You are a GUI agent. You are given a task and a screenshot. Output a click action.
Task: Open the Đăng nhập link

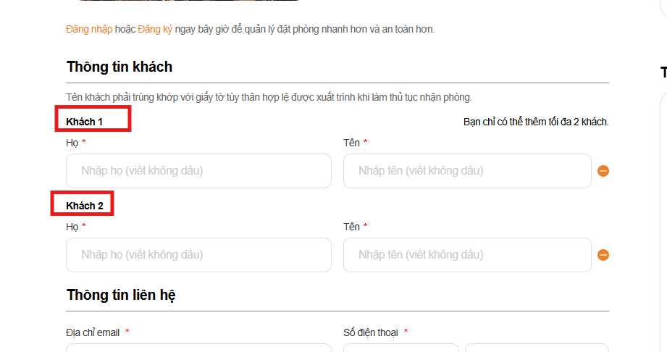click(89, 30)
